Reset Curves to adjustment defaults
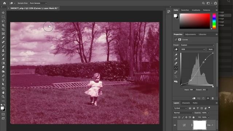This screenshot has width=233, height=131. [203, 98]
